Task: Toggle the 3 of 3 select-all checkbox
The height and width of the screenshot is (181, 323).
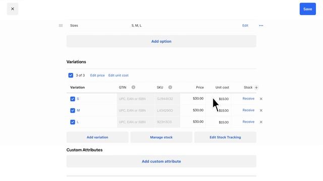Action: pos(71,75)
